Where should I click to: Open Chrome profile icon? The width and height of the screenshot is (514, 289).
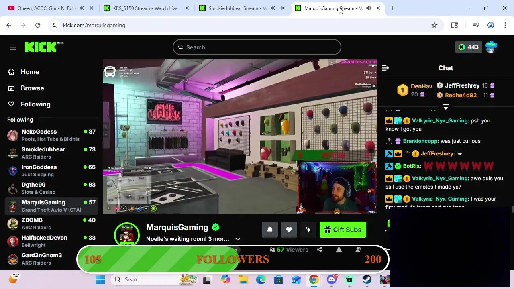(x=491, y=25)
